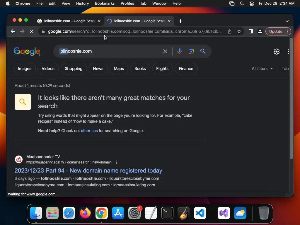
Task: Close the second loading lolinooshie.com tab
Action: tap(169, 21)
